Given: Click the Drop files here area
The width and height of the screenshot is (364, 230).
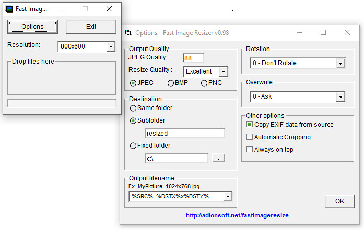Looking at the screenshot, I should pyautogui.click(x=62, y=78).
